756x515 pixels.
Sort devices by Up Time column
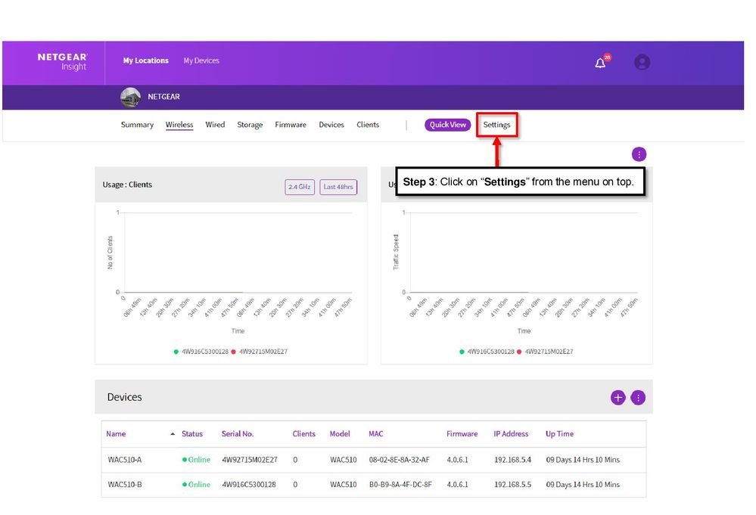[x=559, y=434]
